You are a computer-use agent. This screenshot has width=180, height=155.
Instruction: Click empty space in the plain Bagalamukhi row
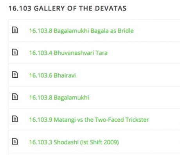[134, 98]
